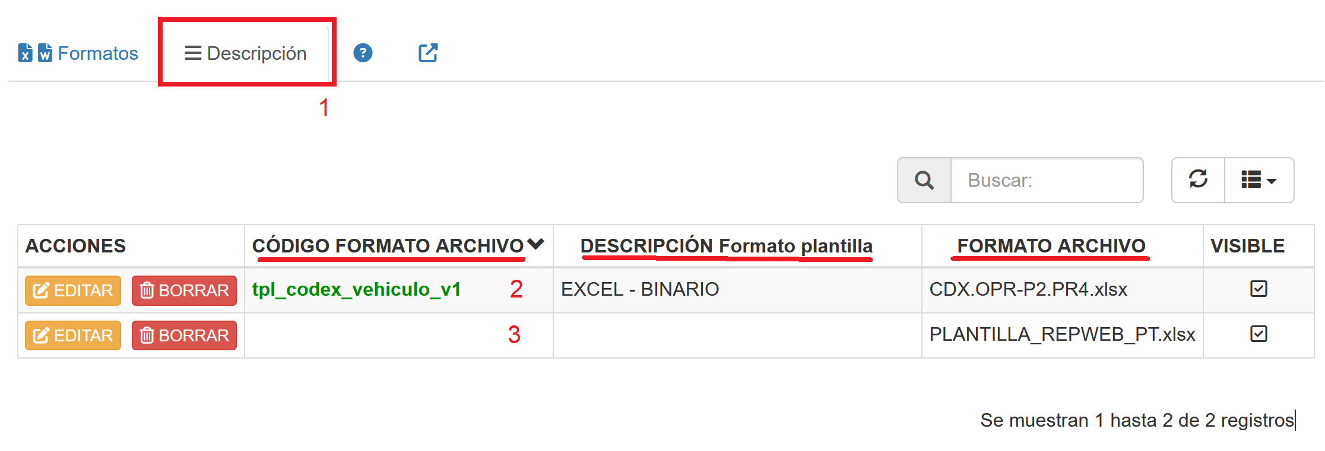Image resolution: width=1325 pixels, height=451 pixels.
Task: Open the external link icon
Action: [428, 53]
